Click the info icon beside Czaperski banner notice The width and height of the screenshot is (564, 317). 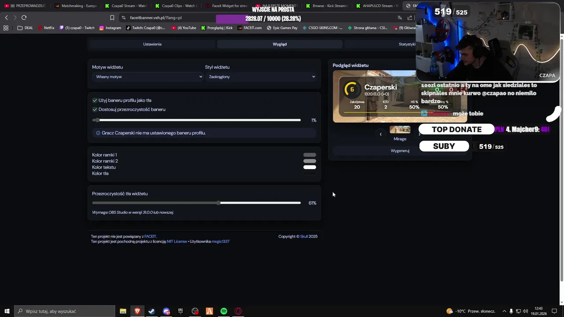click(98, 133)
